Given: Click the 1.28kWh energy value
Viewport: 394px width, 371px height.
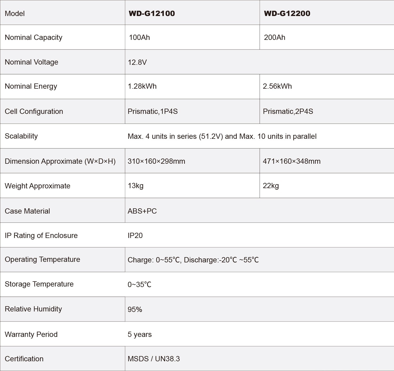Looking at the screenshot, I should pos(142,86).
